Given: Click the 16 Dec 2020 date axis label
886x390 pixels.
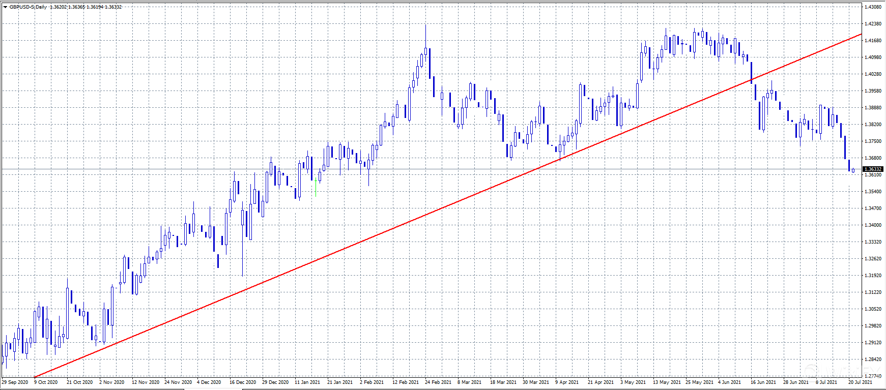Looking at the screenshot, I should click(x=243, y=382).
